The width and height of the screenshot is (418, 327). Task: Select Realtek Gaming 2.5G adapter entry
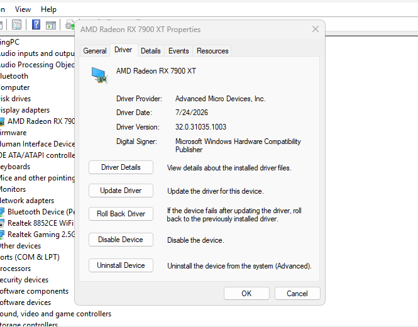coord(41,235)
